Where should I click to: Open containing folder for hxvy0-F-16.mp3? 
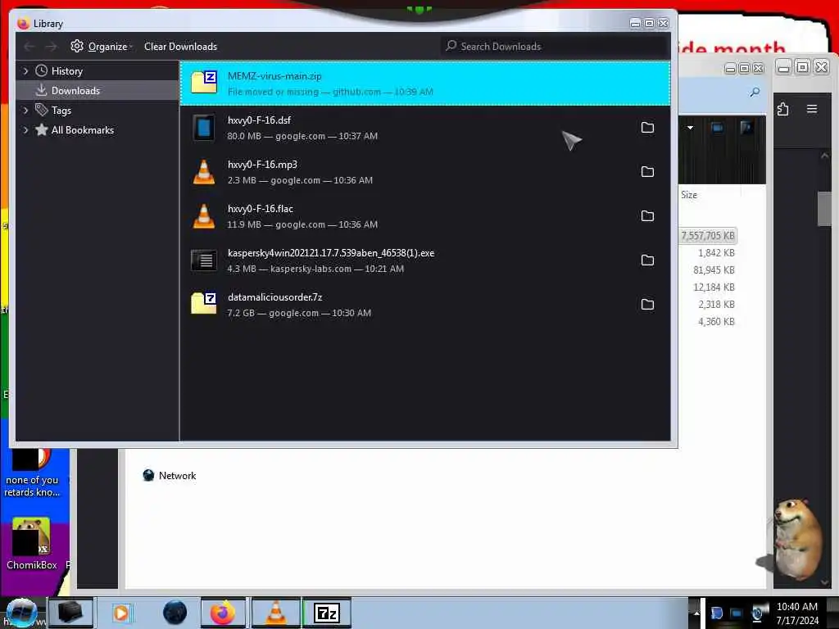[x=647, y=172]
